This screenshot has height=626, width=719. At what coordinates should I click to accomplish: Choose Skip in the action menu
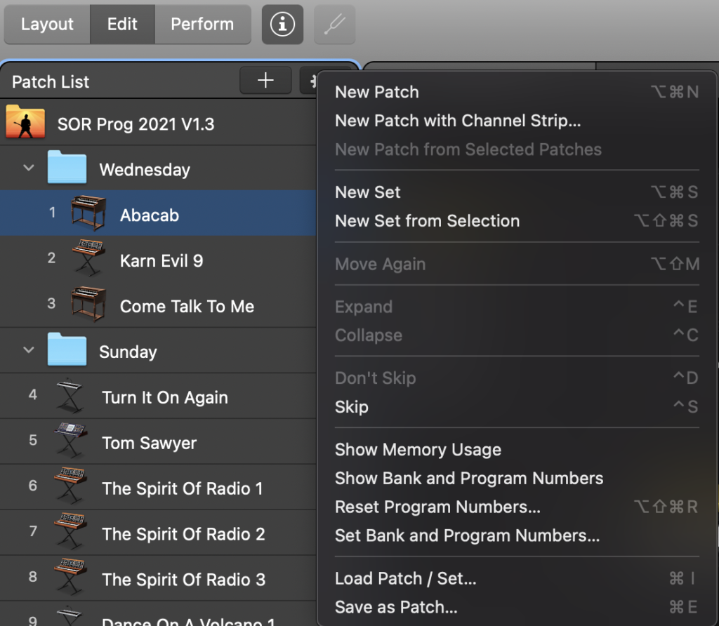click(517, 407)
